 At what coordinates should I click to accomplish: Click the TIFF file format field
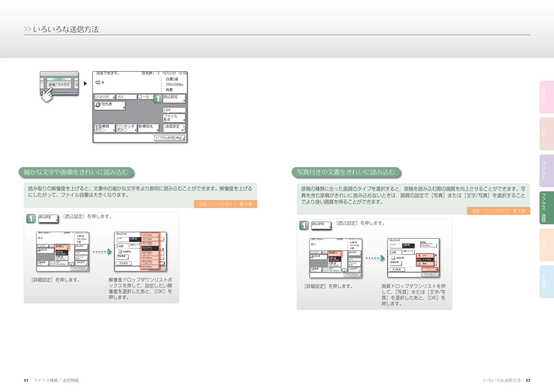(174, 110)
